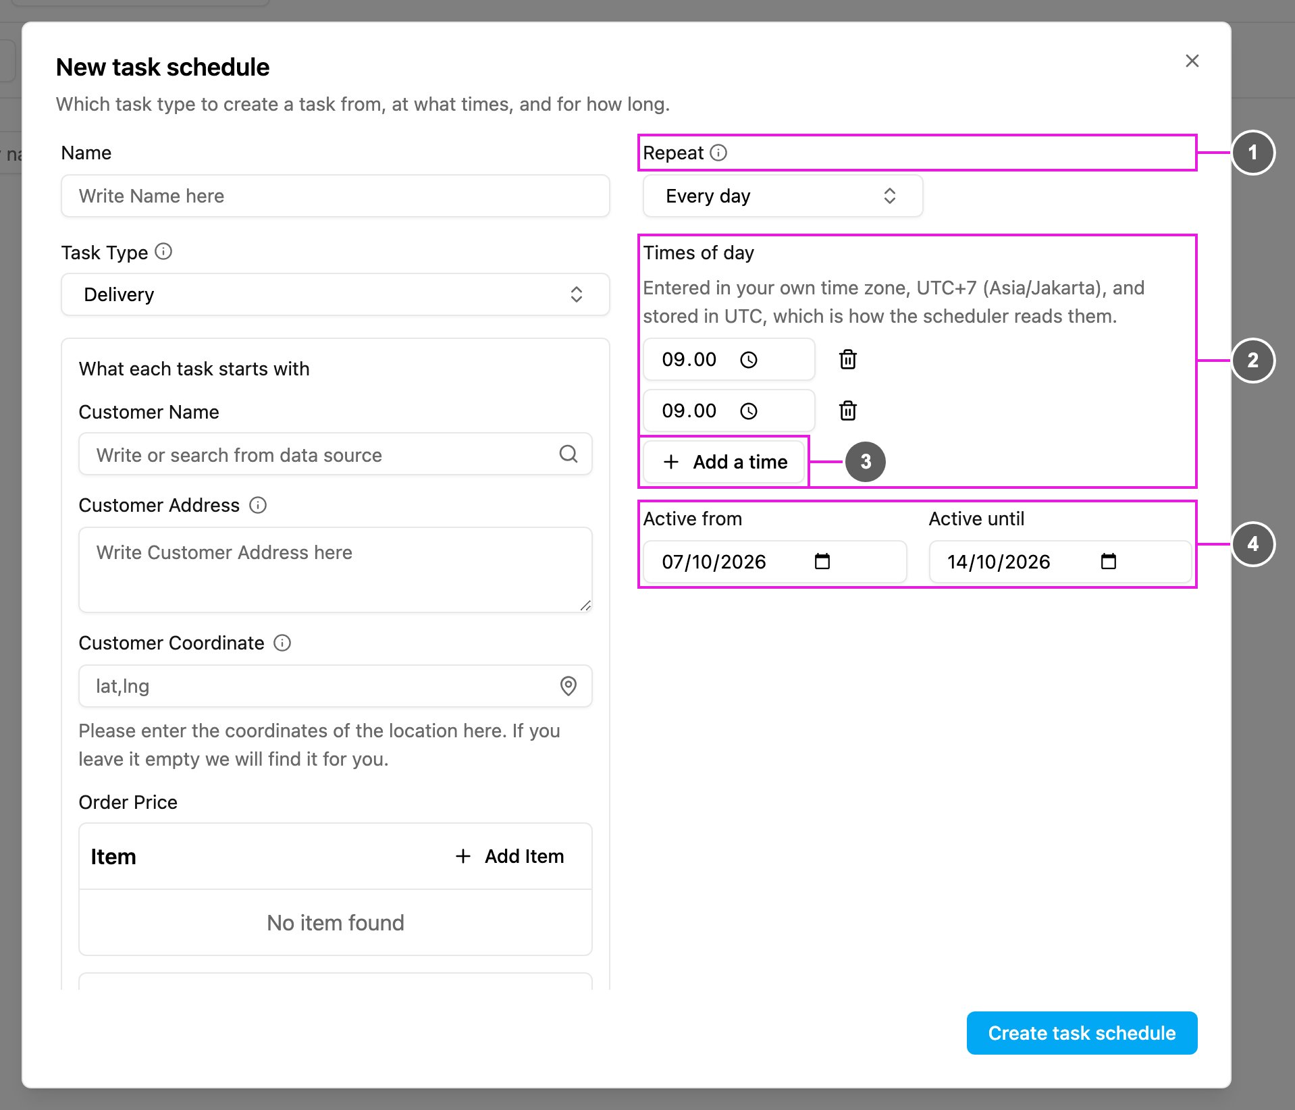Click the 'Times of day' label

(x=699, y=253)
